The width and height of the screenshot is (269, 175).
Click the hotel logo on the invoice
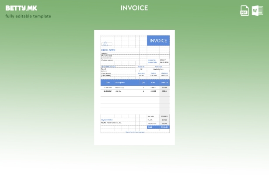[105, 43]
